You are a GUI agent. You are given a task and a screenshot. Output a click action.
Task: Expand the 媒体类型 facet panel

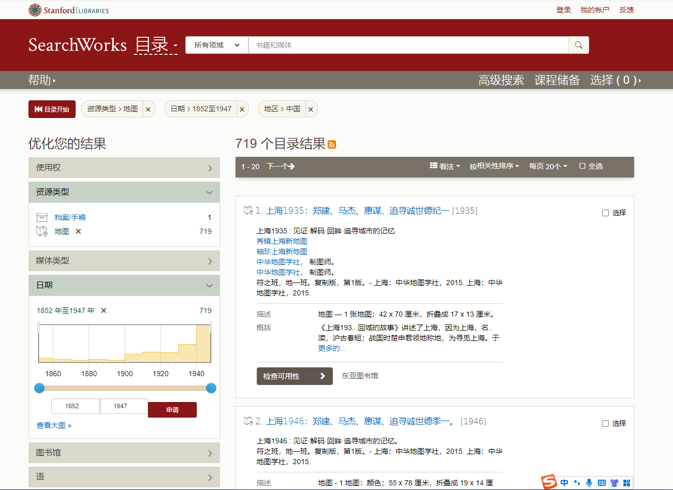click(124, 261)
